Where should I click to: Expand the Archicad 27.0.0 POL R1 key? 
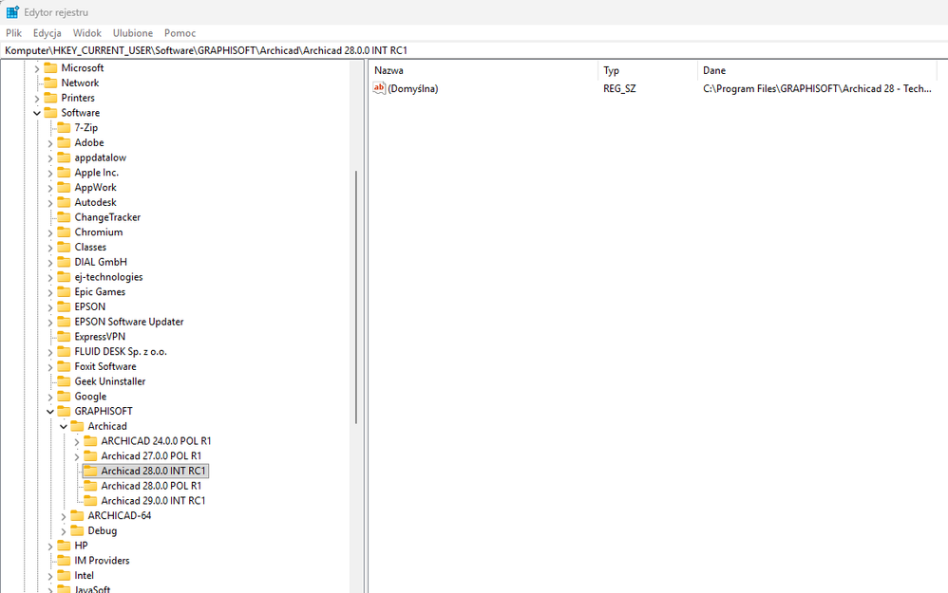77,456
